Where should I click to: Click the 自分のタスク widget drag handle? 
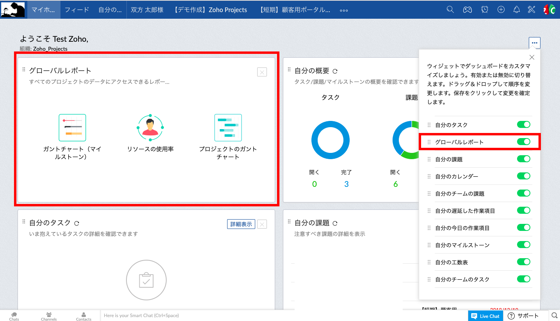pos(24,222)
